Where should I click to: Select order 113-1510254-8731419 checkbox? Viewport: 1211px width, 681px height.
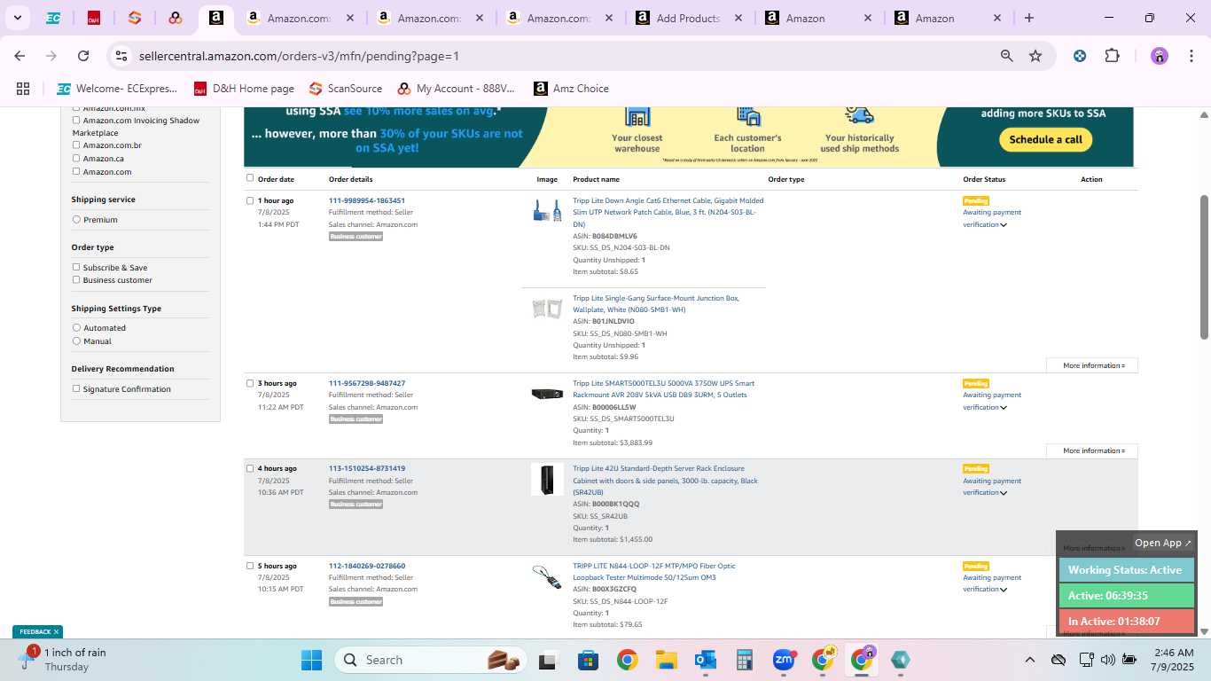(x=250, y=468)
